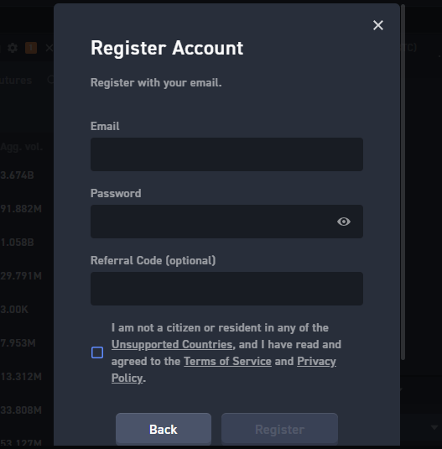Click the dimmed X icon beside orange badge
The image size is (442, 449).
tap(49, 48)
